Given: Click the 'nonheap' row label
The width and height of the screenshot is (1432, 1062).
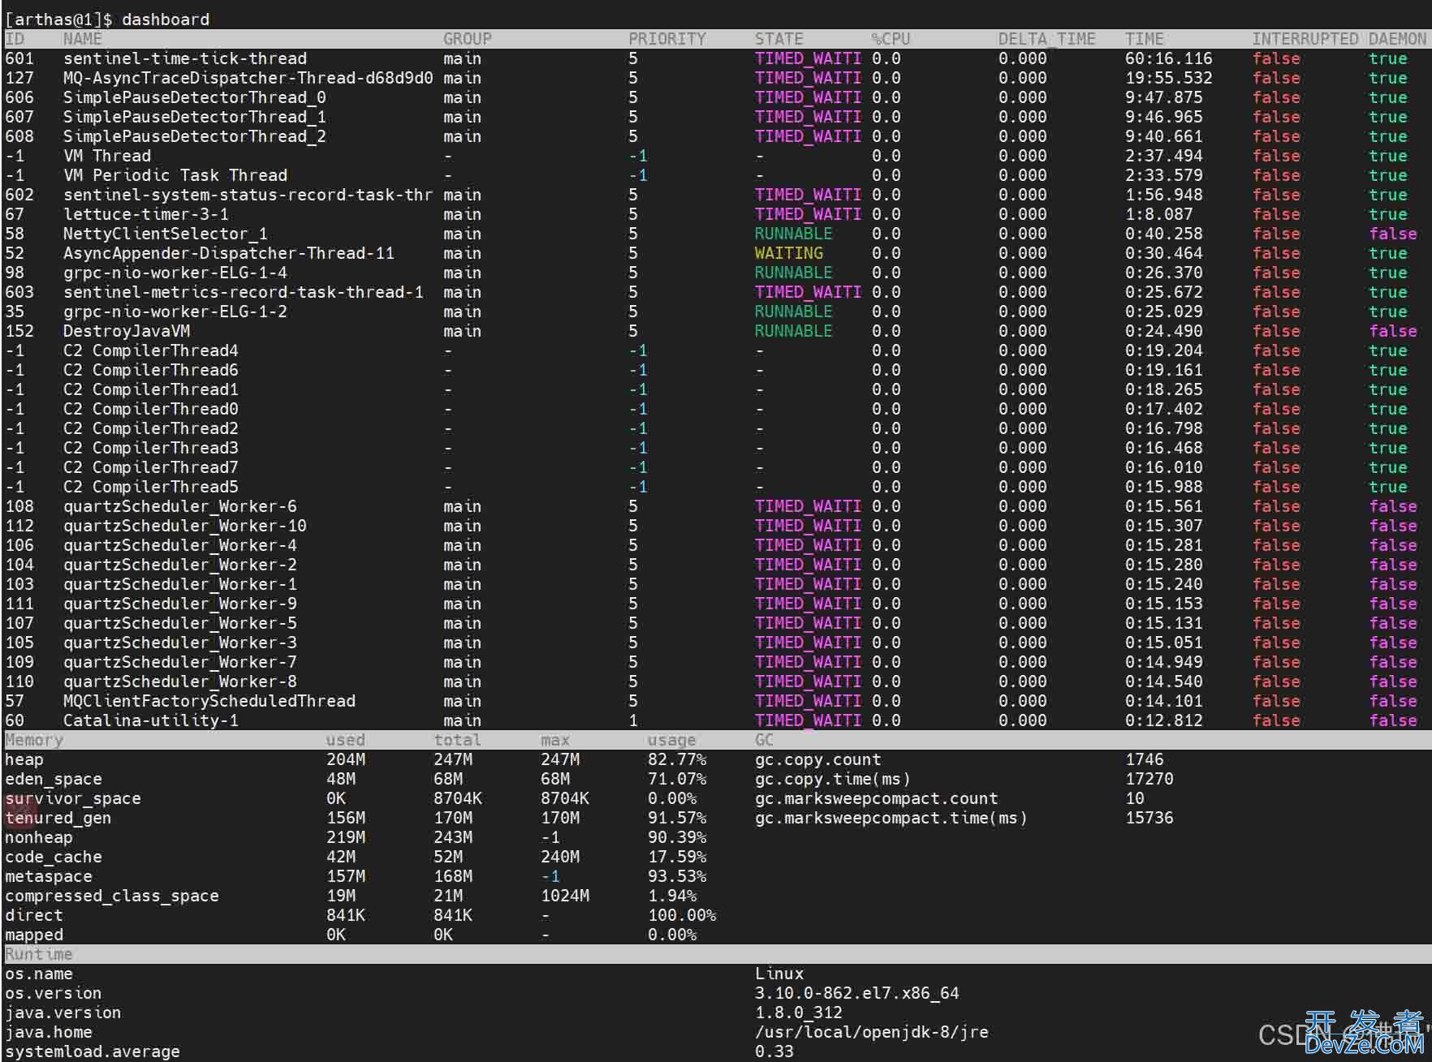Looking at the screenshot, I should tap(39, 837).
